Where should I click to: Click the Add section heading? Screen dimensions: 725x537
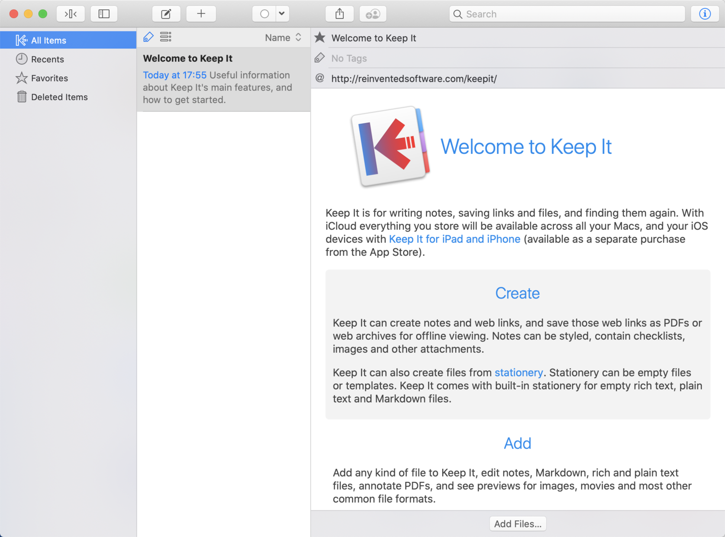[x=518, y=443]
